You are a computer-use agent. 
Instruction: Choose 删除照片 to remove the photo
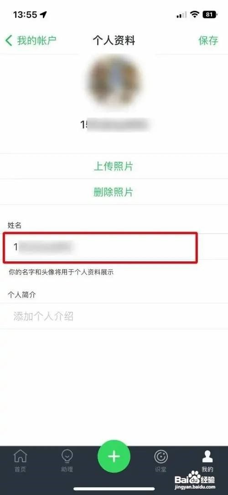[114, 192]
